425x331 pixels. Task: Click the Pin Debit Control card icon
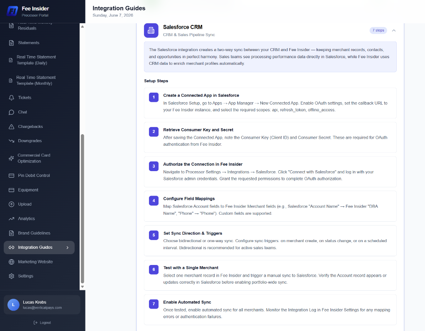click(11, 176)
